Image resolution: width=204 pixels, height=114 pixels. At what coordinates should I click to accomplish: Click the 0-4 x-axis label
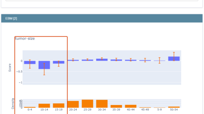(30, 110)
